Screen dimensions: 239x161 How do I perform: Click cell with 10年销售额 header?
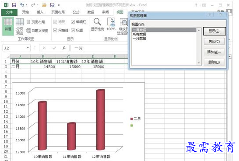tap(43, 61)
